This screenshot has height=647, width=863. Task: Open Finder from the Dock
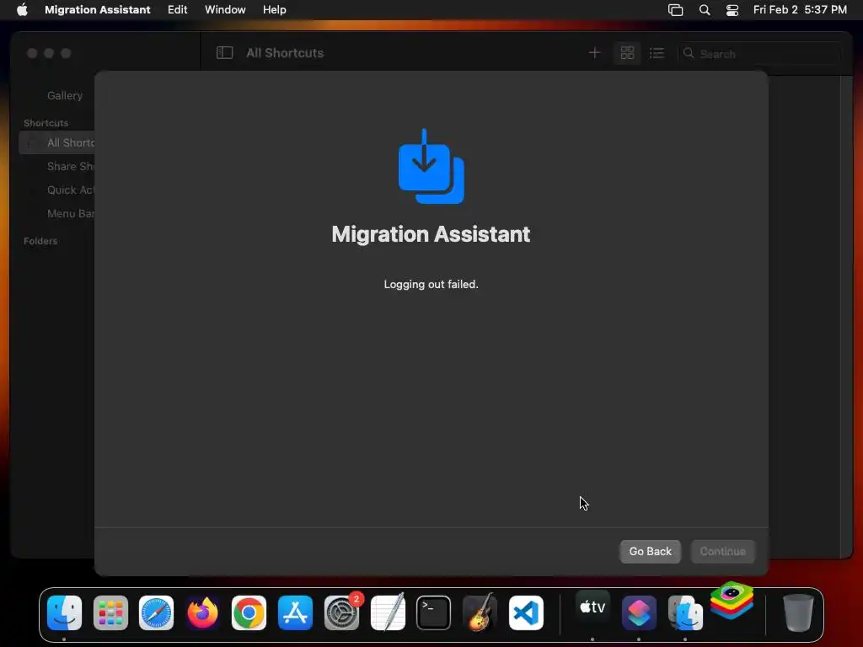pos(64,613)
